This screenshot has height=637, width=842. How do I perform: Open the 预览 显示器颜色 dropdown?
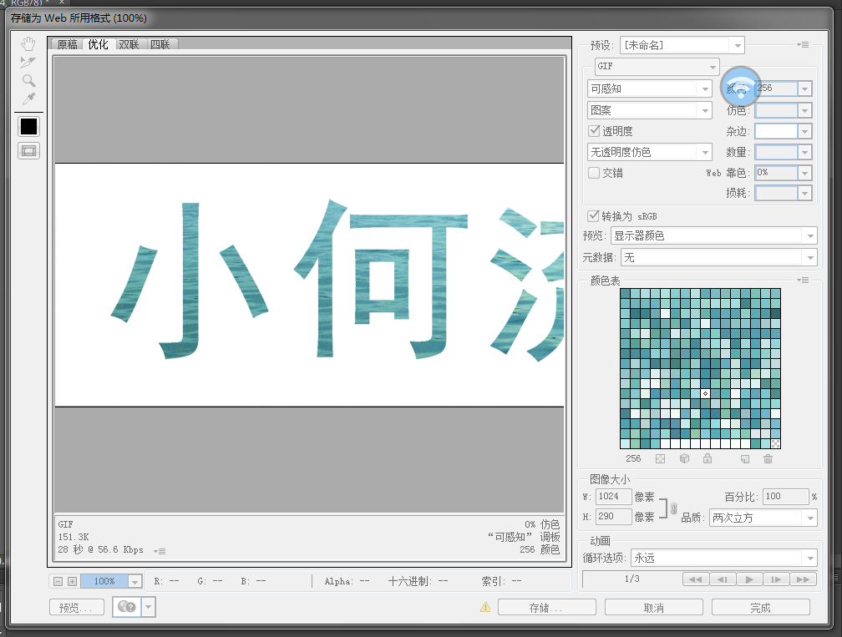click(714, 235)
